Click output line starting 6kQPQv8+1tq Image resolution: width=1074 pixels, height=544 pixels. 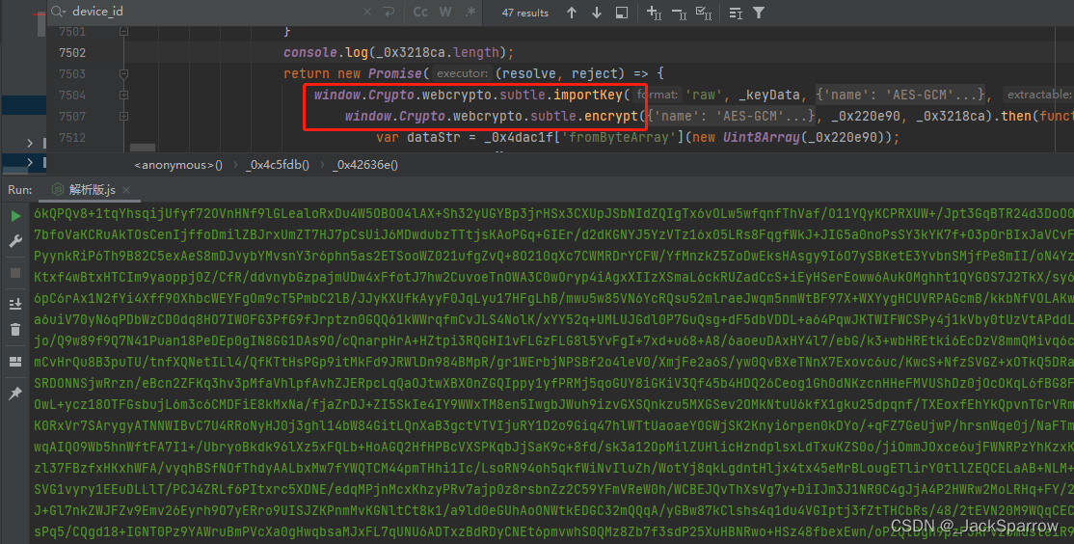(x=553, y=214)
